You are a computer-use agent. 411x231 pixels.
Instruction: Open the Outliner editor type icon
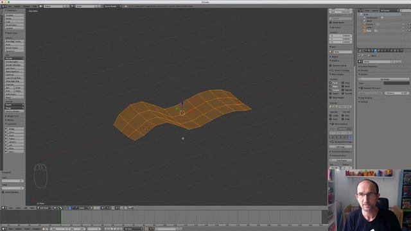tap(361, 10)
